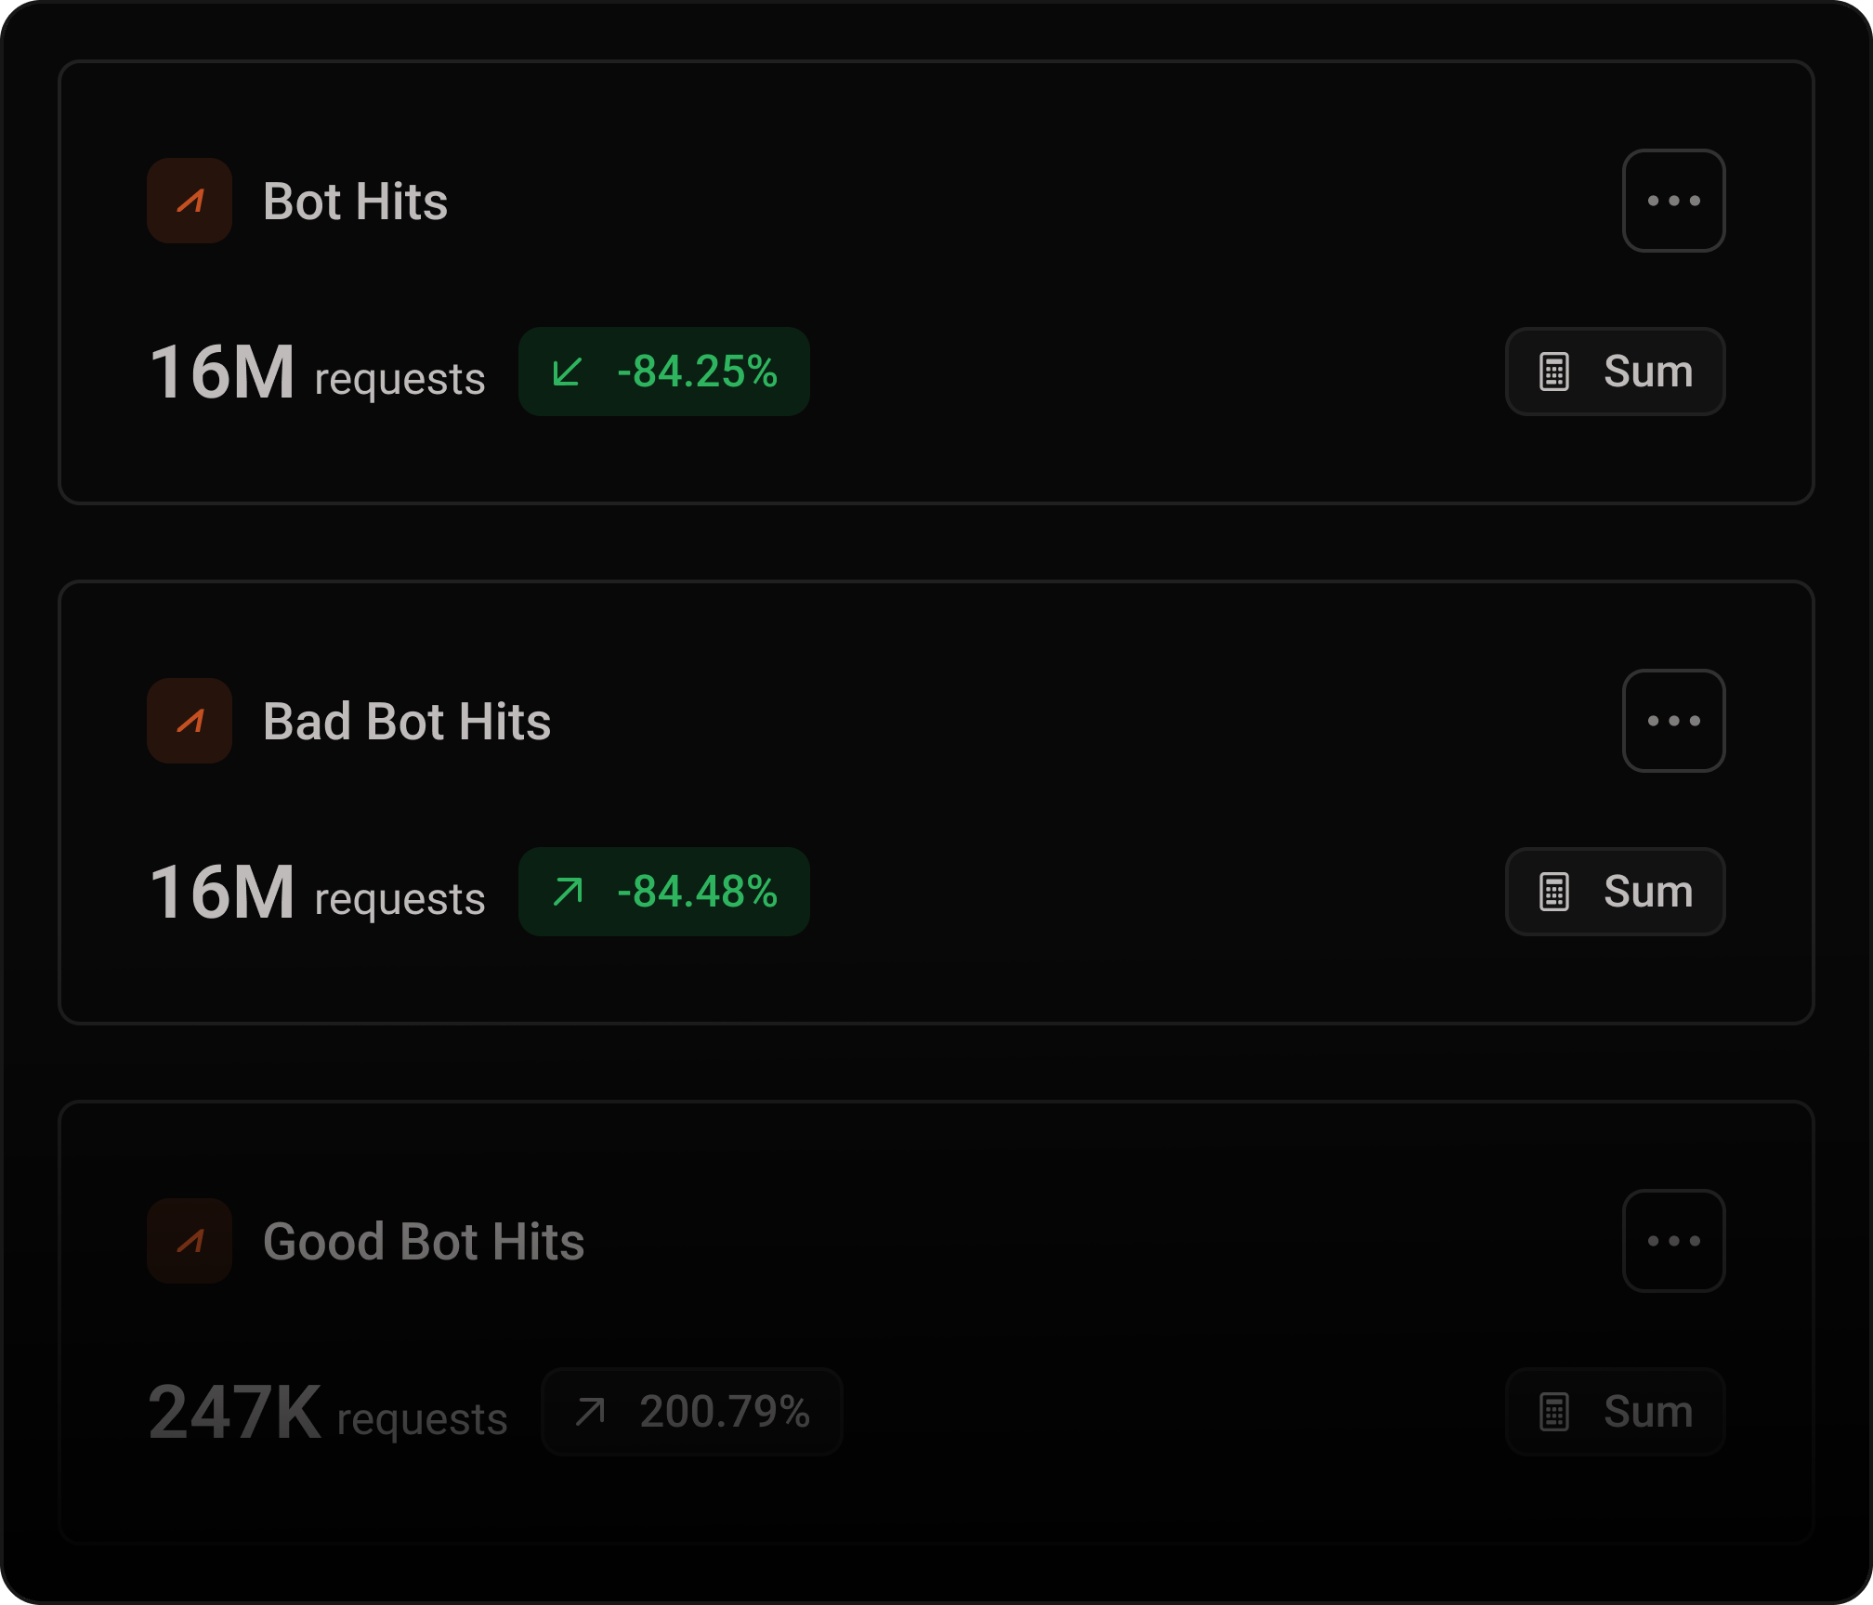This screenshot has width=1873, height=1605.
Task: Click the Sum button for Bot Hits
Action: [x=1616, y=372]
